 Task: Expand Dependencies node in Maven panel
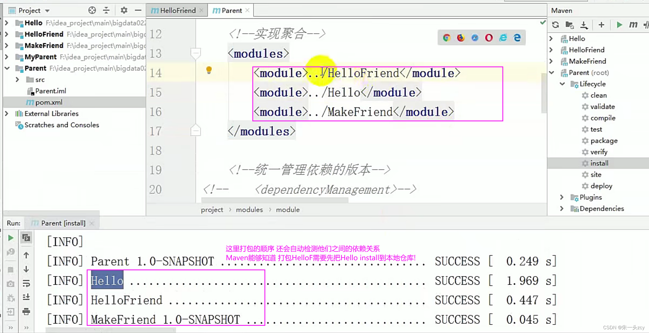pyautogui.click(x=562, y=208)
